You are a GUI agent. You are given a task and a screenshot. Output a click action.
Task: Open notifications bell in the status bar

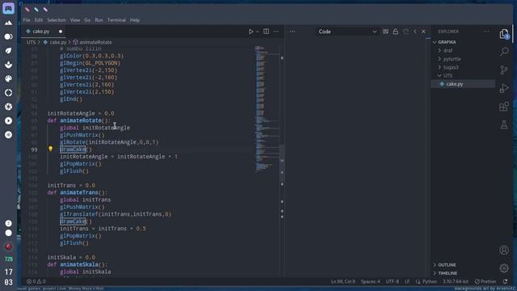pyautogui.click(x=505, y=281)
